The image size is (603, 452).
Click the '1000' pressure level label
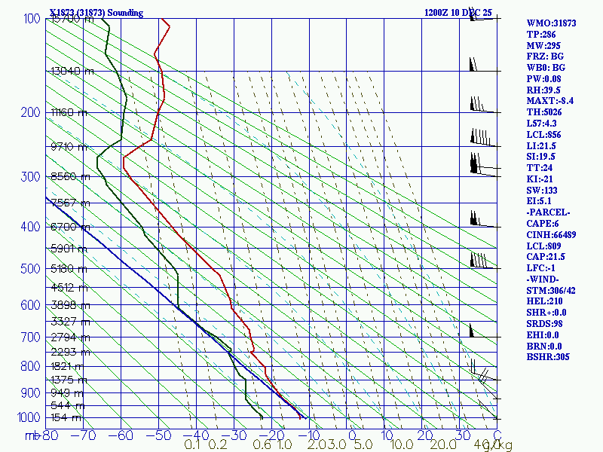click(x=29, y=417)
